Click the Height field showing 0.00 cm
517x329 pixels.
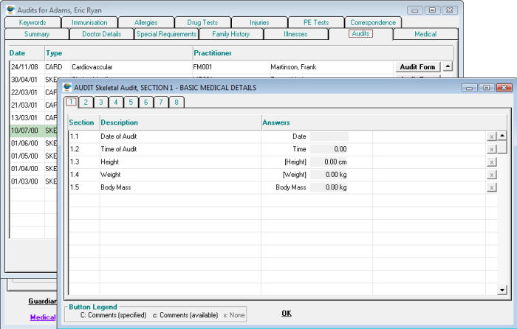tap(329, 162)
